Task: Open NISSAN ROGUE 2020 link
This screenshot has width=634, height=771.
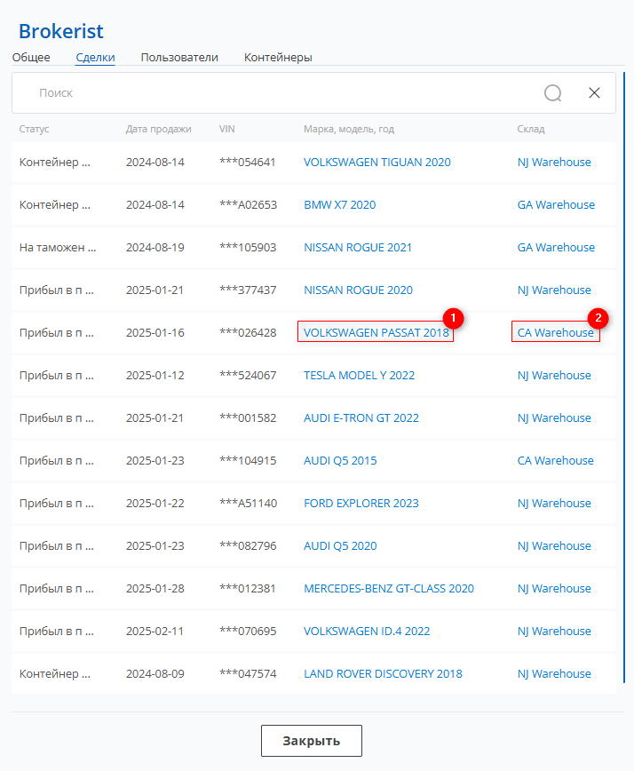Action: (358, 290)
